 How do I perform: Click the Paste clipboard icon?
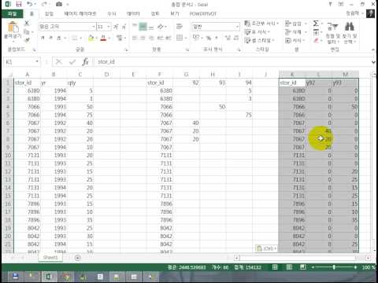13,27
